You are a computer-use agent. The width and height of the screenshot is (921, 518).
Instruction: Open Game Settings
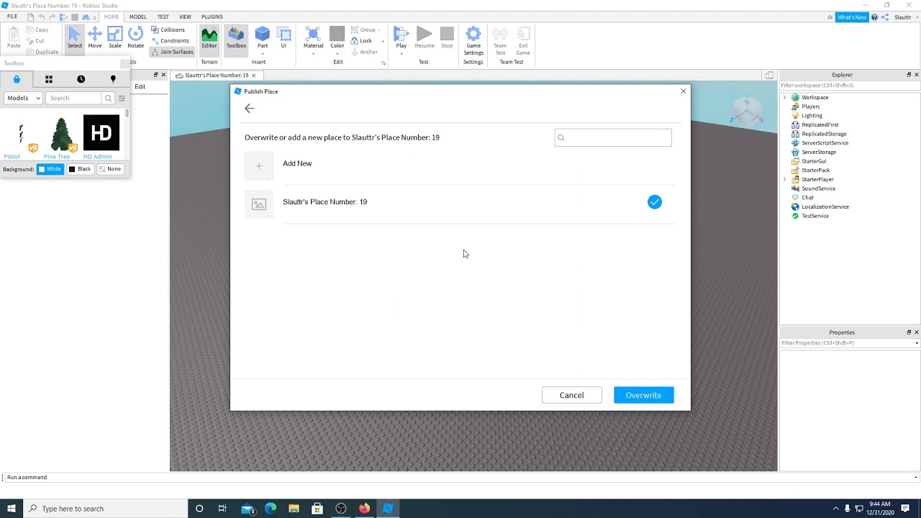(473, 41)
